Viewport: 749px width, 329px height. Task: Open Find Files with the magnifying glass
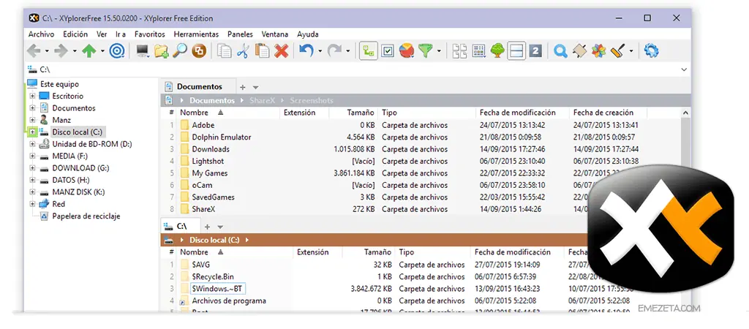(x=179, y=50)
